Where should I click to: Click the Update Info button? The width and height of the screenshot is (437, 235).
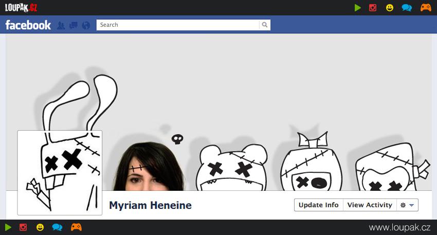318,205
